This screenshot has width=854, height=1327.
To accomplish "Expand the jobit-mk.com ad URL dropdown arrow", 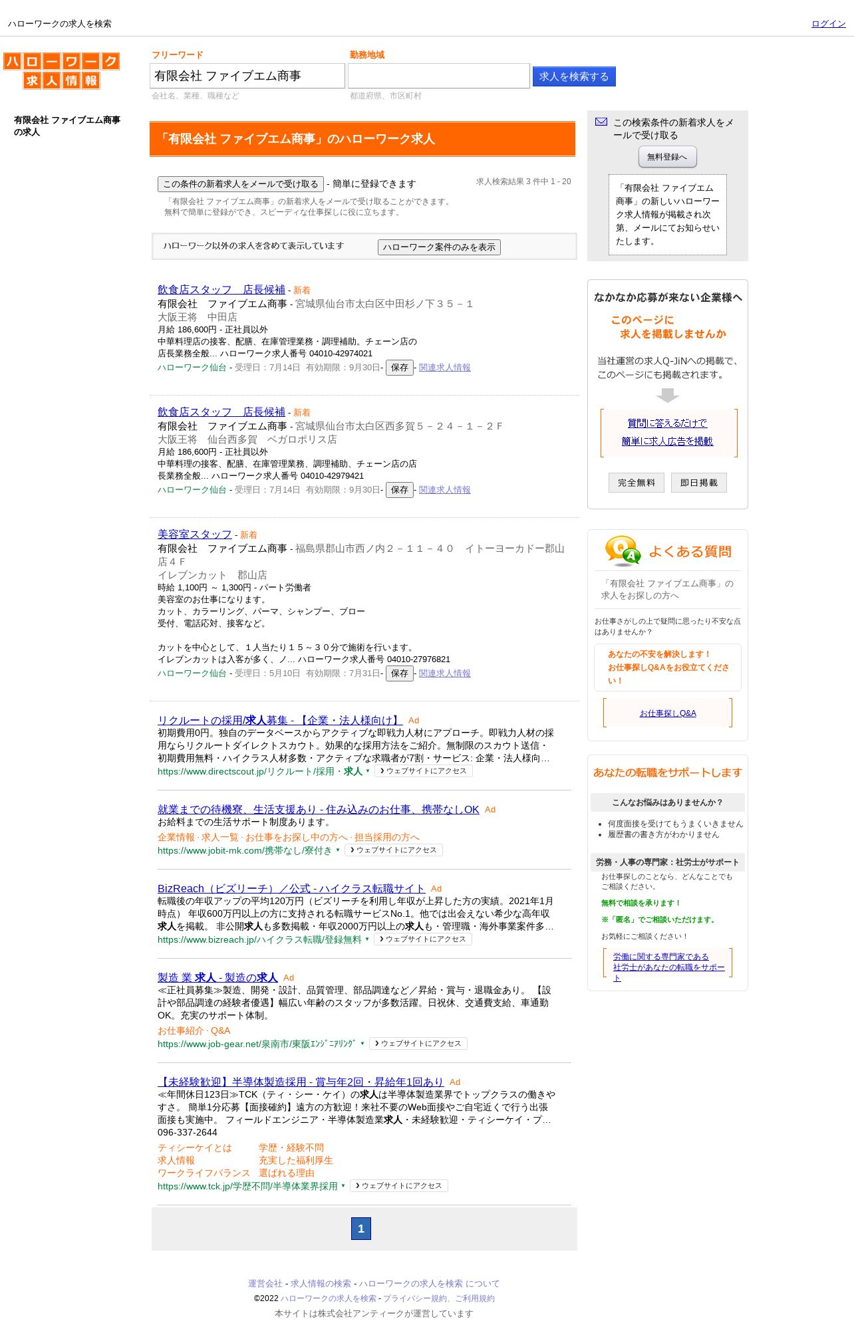I will (x=338, y=850).
